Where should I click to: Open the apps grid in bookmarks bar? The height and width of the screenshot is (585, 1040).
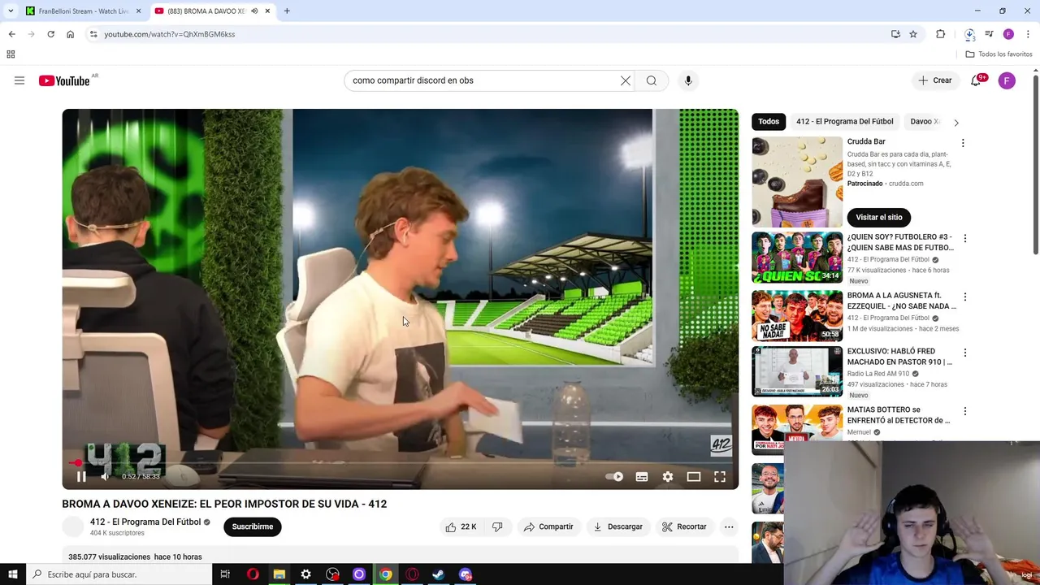click(x=11, y=54)
